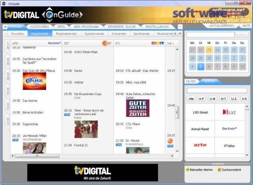Click program guide vertical scrollbar thumb
The width and height of the screenshot is (253, 185).
pos(177,112)
